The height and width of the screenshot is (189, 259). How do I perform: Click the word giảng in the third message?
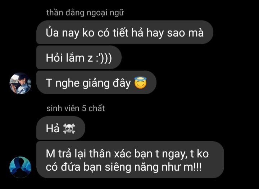click(96, 83)
